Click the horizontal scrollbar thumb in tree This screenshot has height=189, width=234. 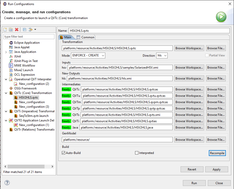pos(26,166)
